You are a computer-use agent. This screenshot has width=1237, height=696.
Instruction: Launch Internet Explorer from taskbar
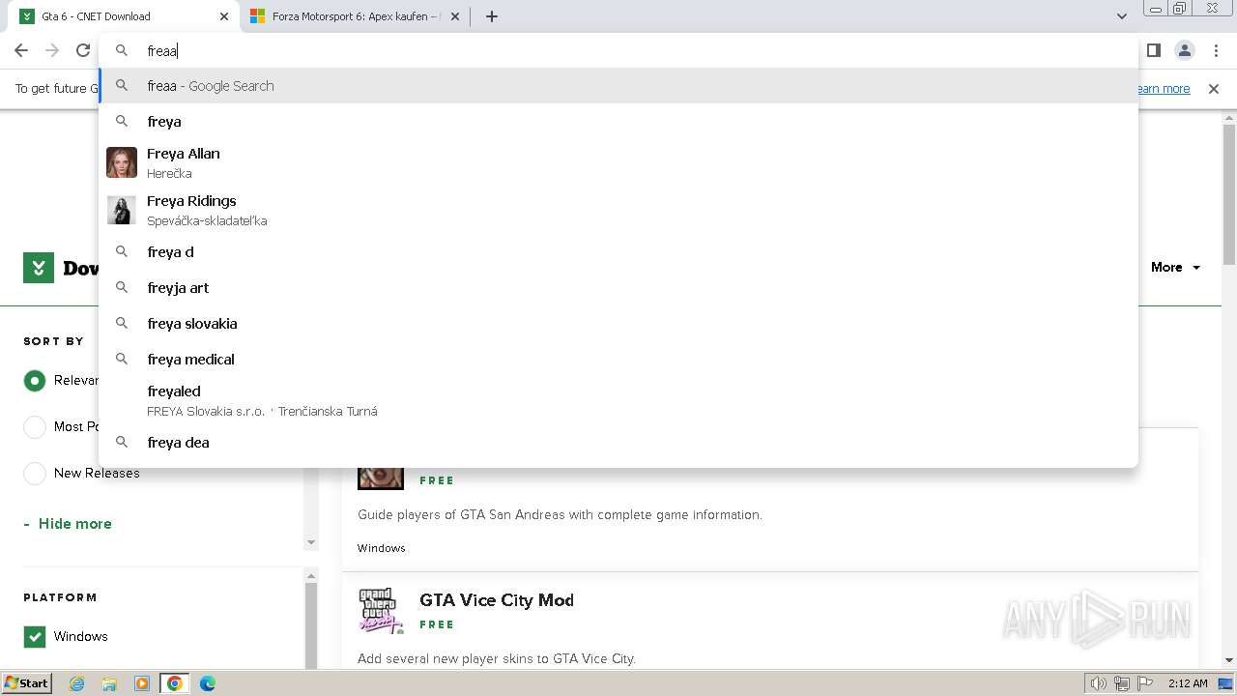point(77,683)
